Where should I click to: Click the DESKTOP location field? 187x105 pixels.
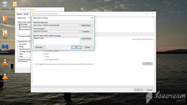click(x=56, y=32)
